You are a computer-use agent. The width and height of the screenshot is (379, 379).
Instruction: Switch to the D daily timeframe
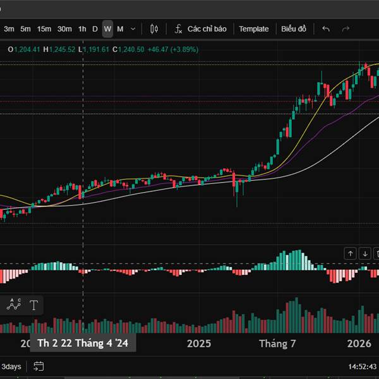[95, 29]
